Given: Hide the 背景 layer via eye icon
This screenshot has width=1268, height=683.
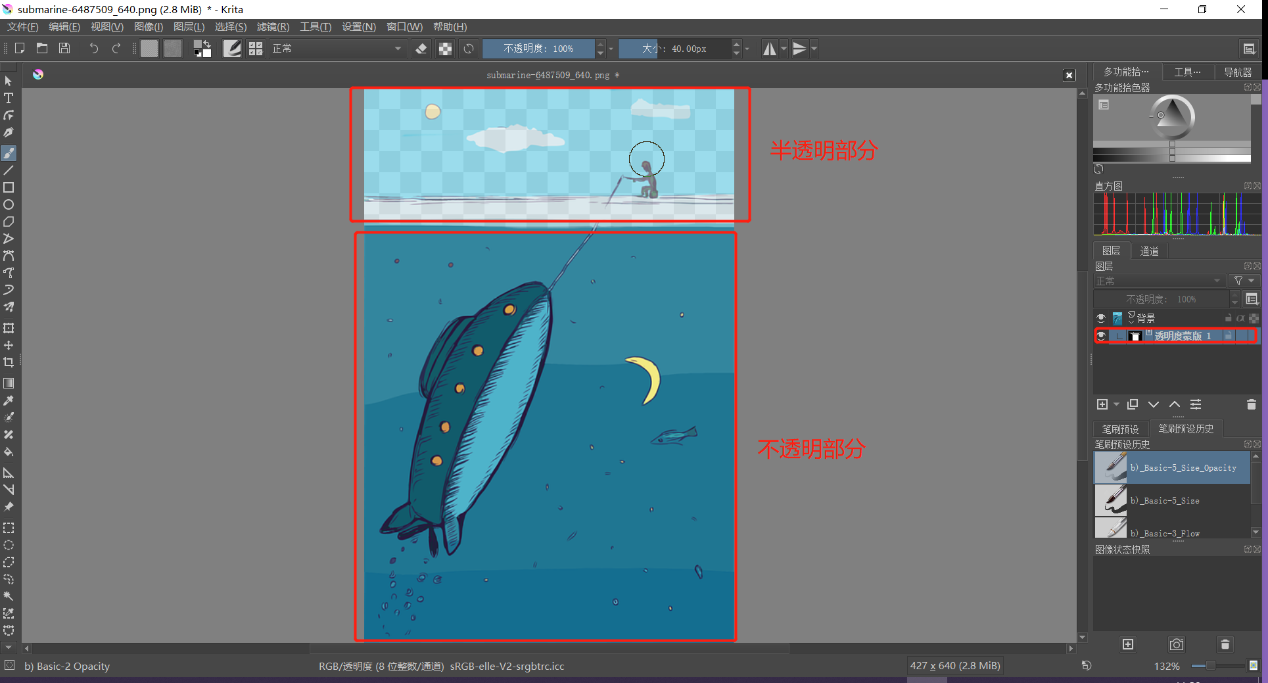Looking at the screenshot, I should tap(1101, 318).
